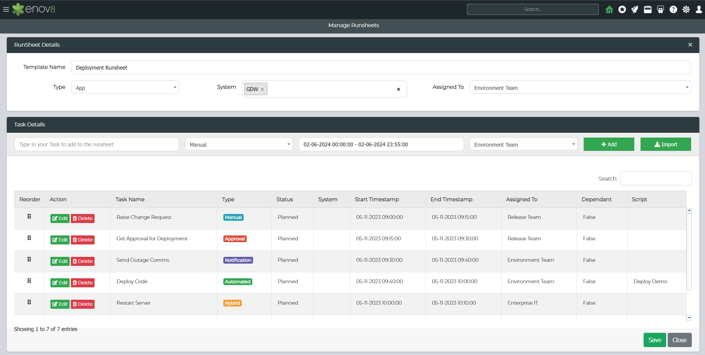The image size is (705, 355).
Task: Open the calendar icon in header
Action: tap(648, 9)
